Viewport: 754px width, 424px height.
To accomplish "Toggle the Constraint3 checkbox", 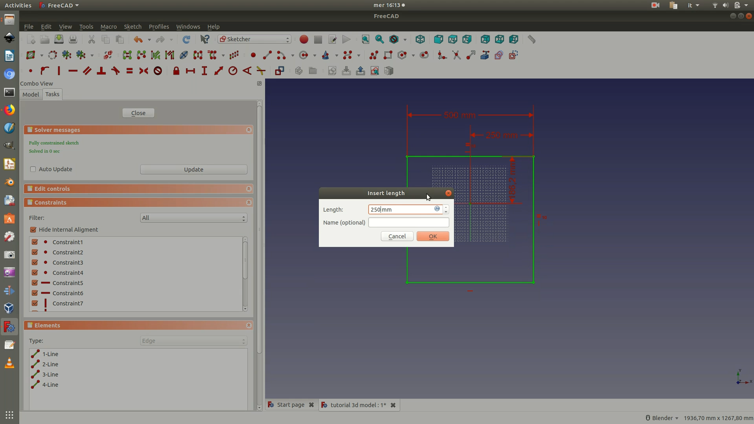I will pyautogui.click(x=35, y=262).
